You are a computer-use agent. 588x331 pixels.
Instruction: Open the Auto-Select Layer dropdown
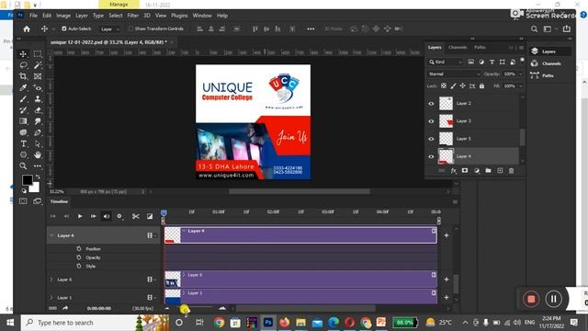tap(110, 29)
